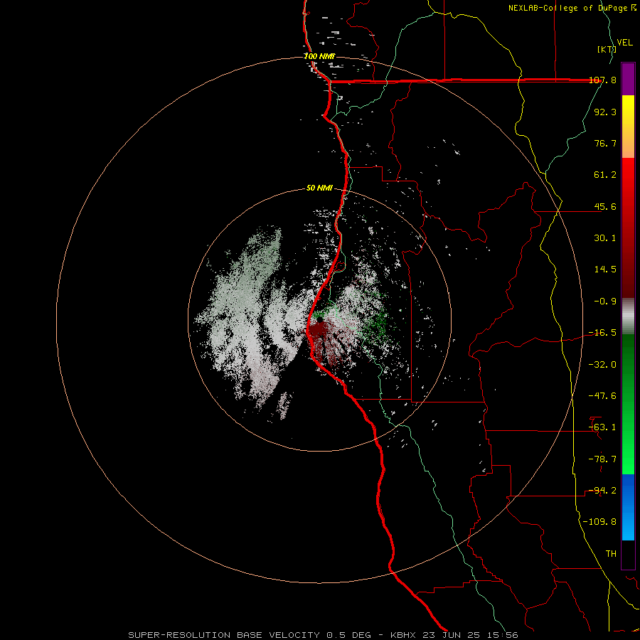The width and height of the screenshot is (640, 640).
Task: Select the 14.5 legend value
Action: [605, 270]
